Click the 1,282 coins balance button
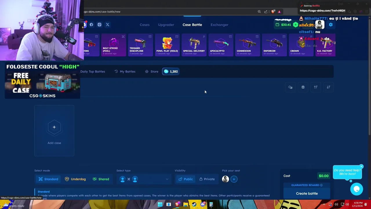This screenshot has width=371, height=209. (x=171, y=71)
